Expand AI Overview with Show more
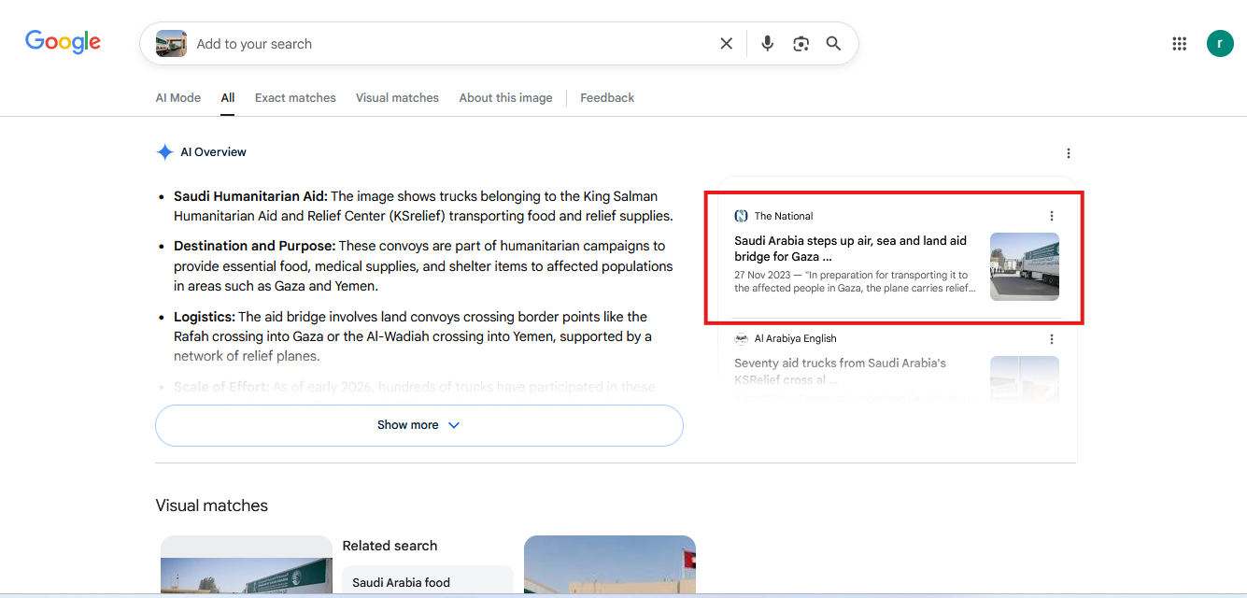 (419, 425)
